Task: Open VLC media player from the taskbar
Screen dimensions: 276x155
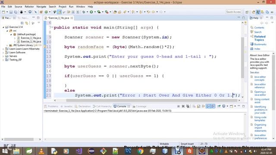Action: tap(41, 151)
